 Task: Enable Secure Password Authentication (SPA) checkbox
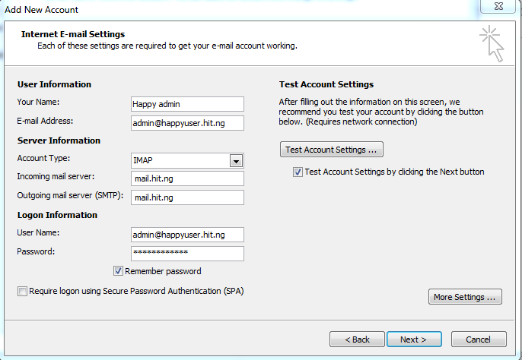22,292
